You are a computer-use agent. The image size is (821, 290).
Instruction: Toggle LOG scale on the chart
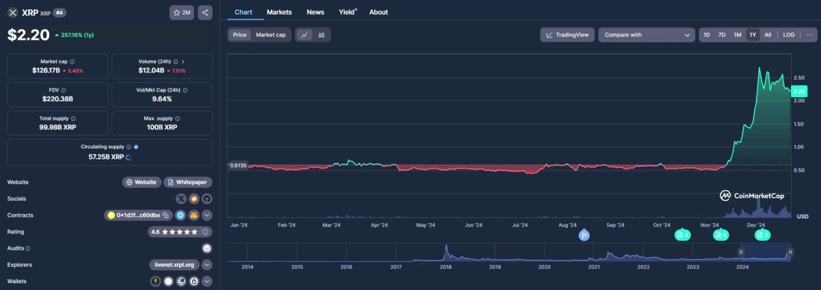pos(788,35)
